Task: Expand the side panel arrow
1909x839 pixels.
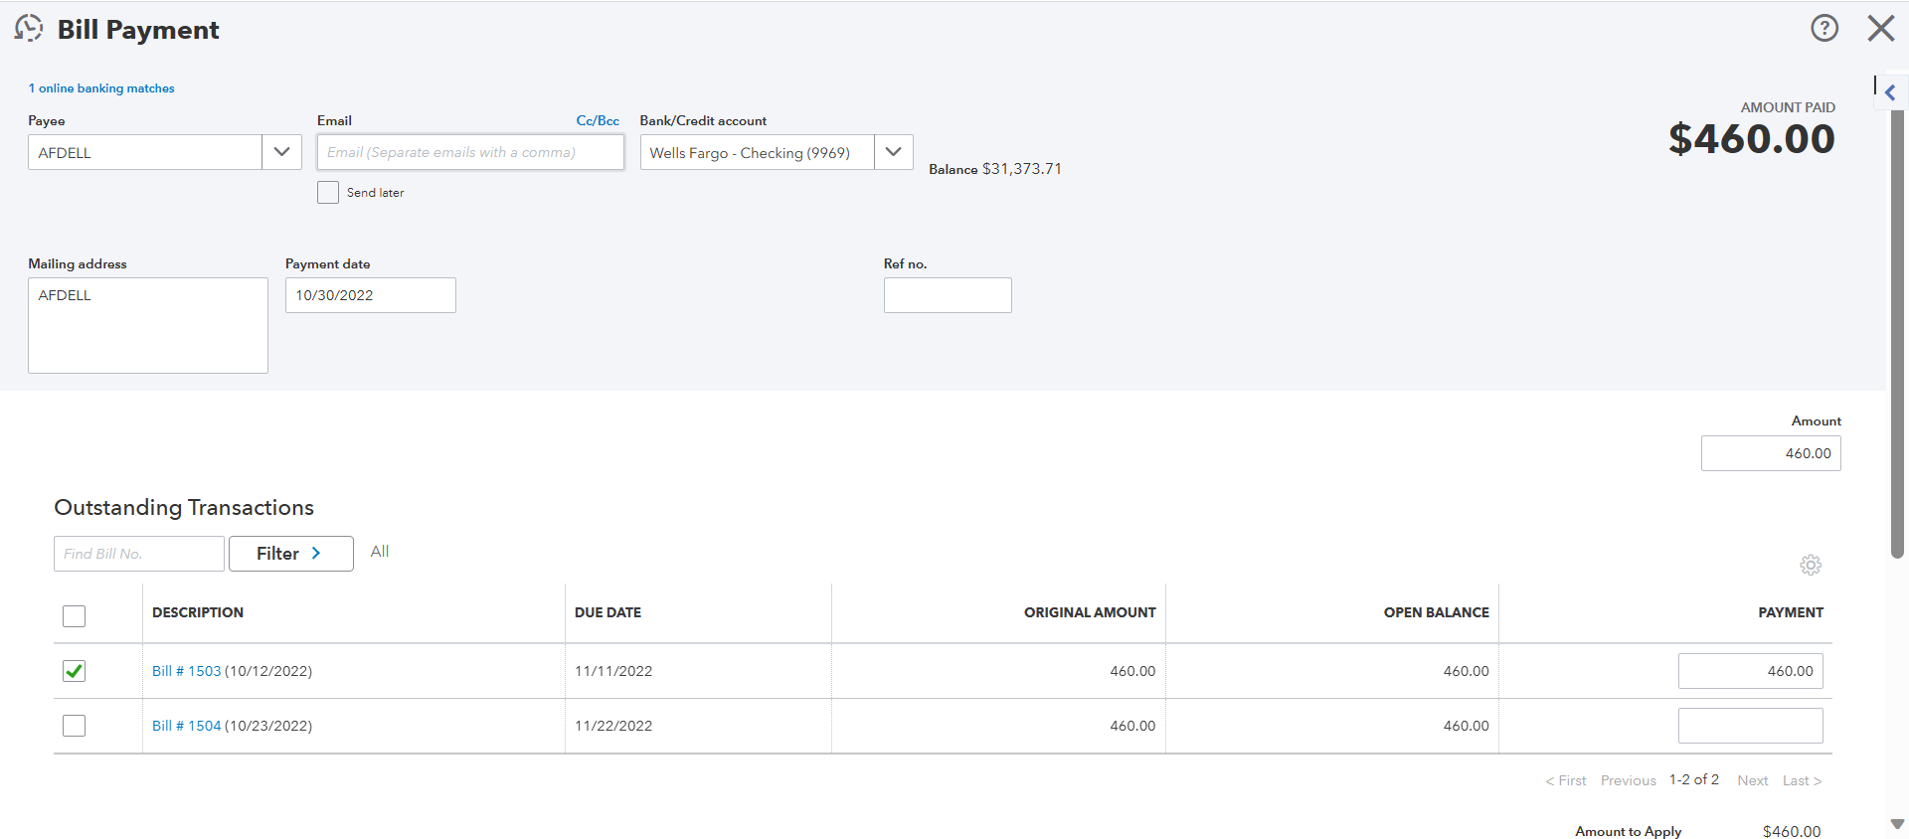Action: point(1890,92)
